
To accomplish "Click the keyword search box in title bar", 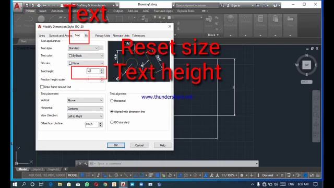I will tap(197, 5).
